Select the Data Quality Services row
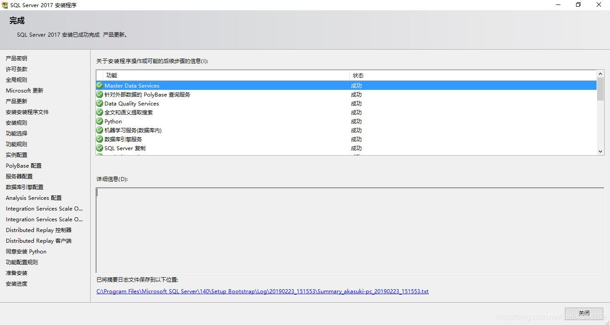 (346, 103)
